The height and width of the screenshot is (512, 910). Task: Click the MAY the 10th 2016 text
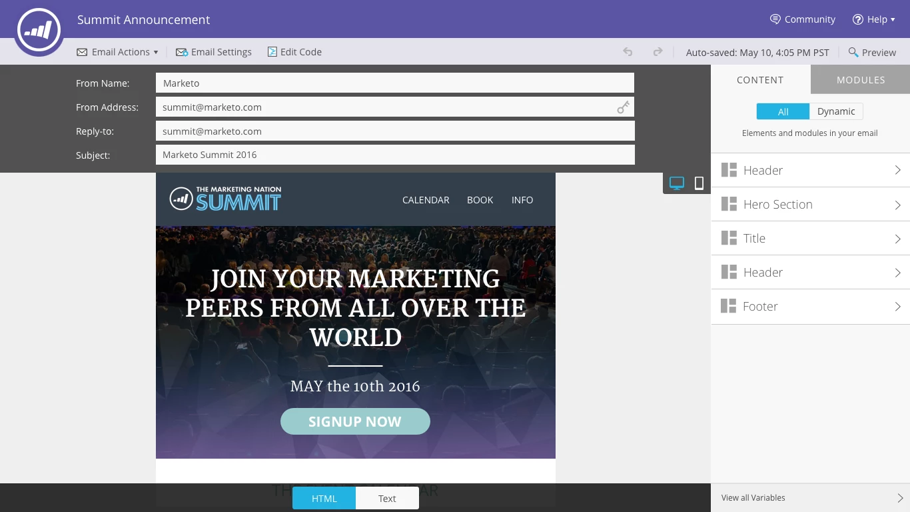pos(355,386)
